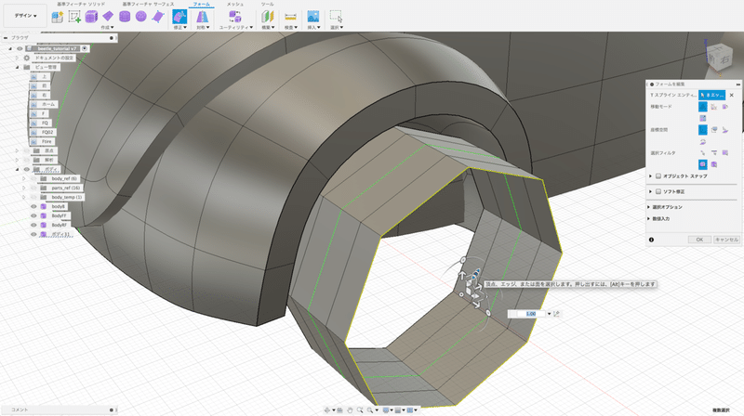This screenshot has height=416, width=744.
Task: Switch to the フォーム tab
Action: (201, 4)
